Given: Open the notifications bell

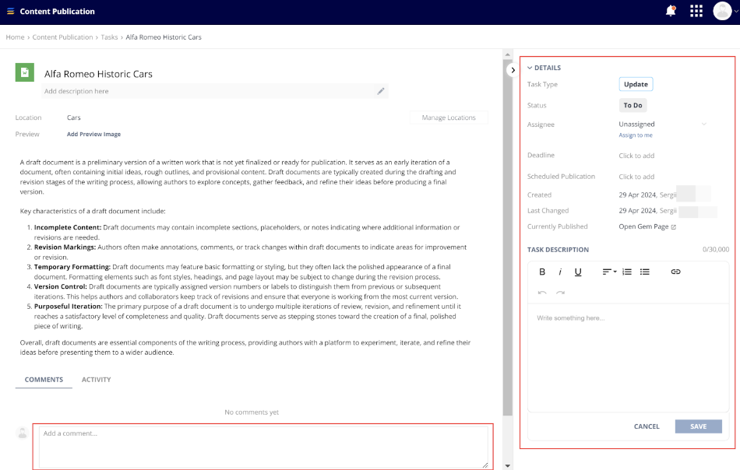Looking at the screenshot, I should coord(671,11).
